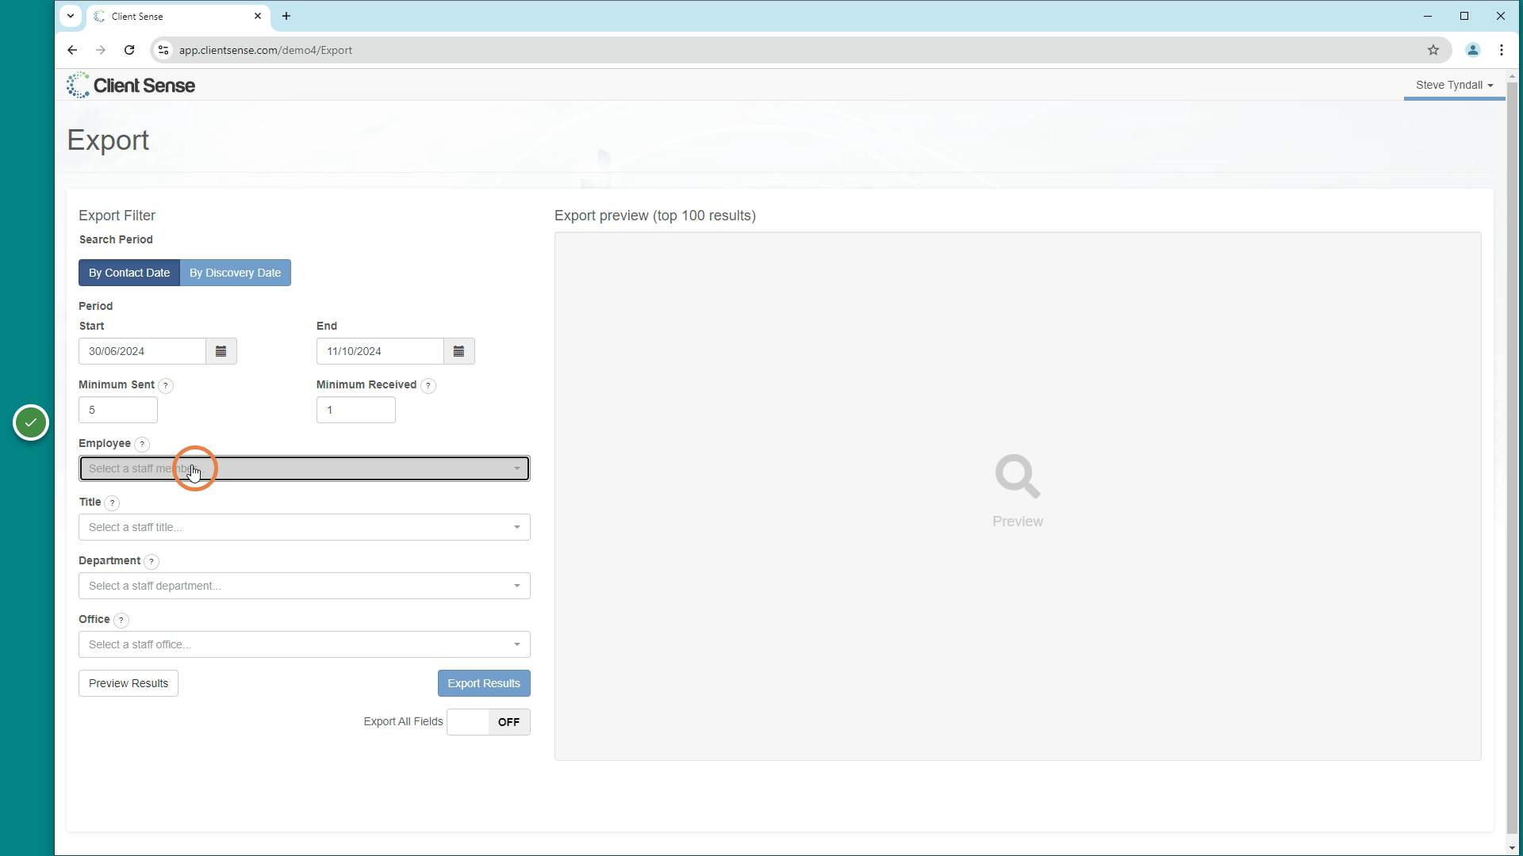This screenshot has height=856, width=1523.
Task: Open the staff office dropdown
Action: click(x=305, y=644)
